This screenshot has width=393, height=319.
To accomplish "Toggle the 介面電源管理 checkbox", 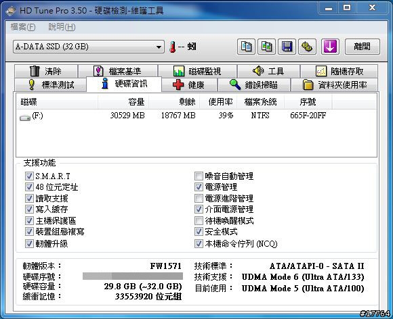I will tap(199, 210).
